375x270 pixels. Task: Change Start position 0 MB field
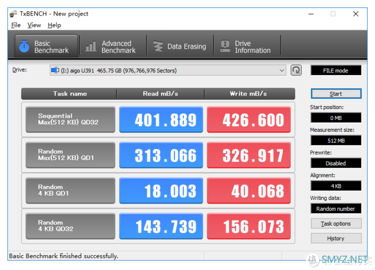point(336,118)
